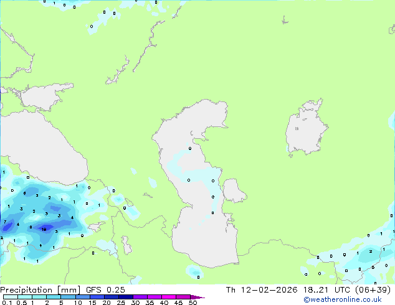This screenshot has width=395, height=305.
Task: Pick the 40–45 mm magenta legend swatch
Action: 169,297
